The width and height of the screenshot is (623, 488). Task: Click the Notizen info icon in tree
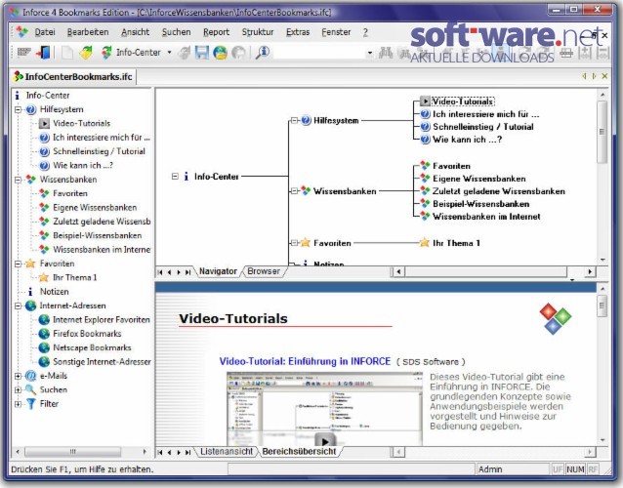30,292
